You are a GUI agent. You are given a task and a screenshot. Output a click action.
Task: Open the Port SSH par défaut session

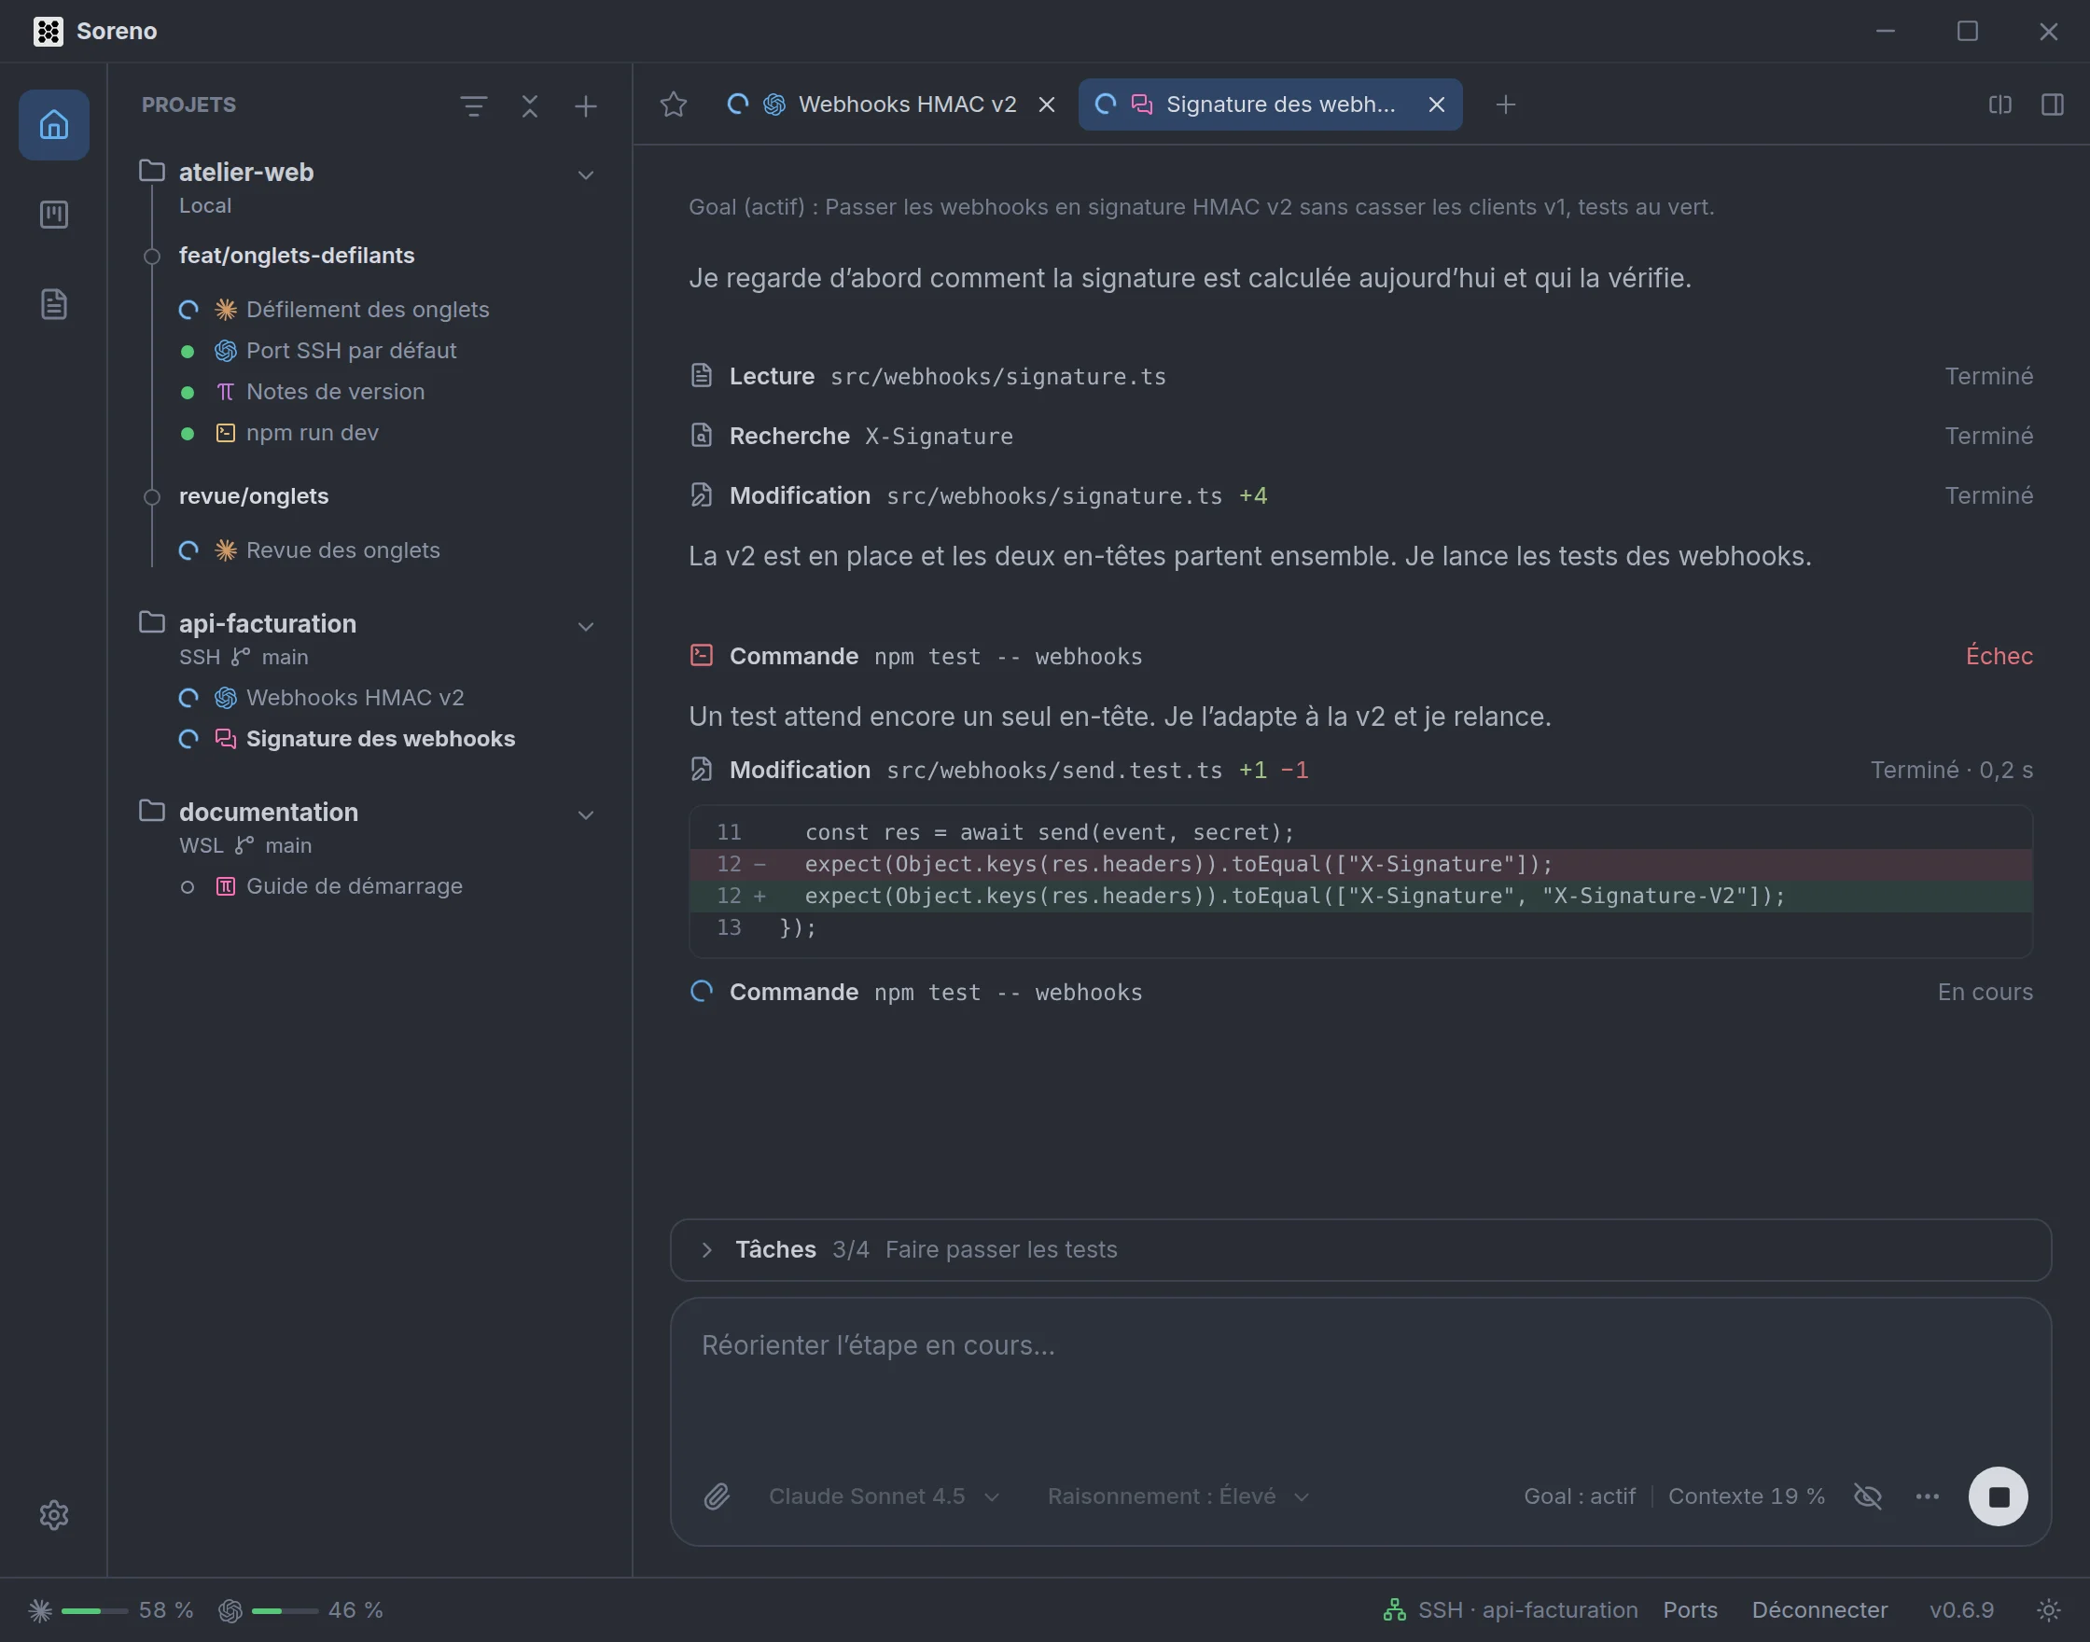351,351
